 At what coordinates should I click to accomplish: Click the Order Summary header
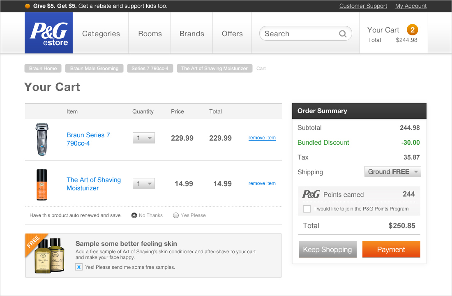point(359,111)
